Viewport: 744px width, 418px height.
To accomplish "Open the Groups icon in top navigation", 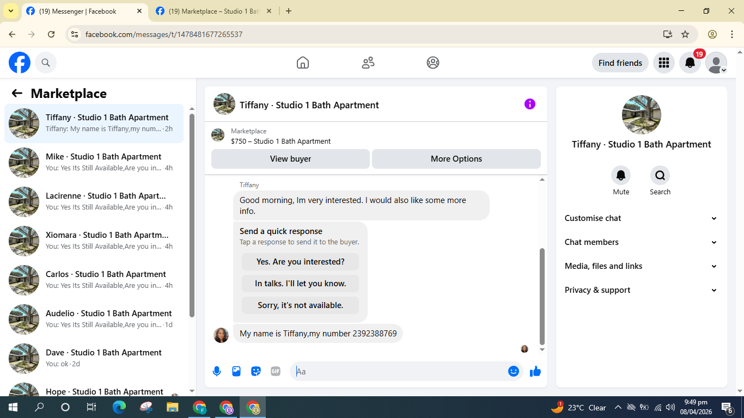I will [x=433, y=63].
